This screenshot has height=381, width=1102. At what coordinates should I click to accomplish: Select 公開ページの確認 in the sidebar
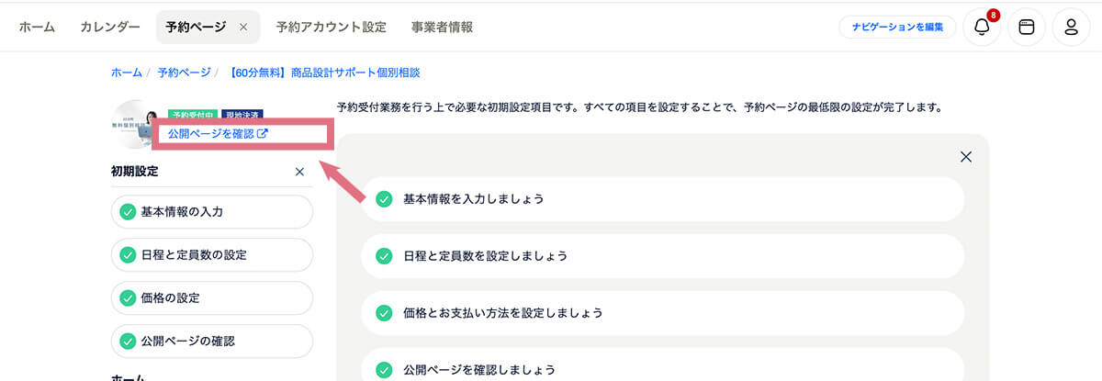pos(187,342)
